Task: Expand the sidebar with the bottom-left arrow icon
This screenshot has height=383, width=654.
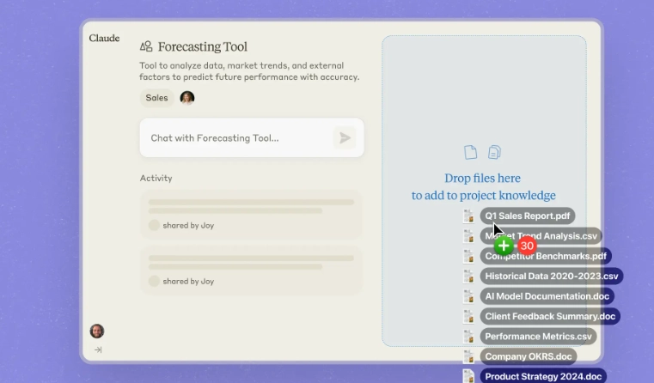Action: tap(98, 350)
